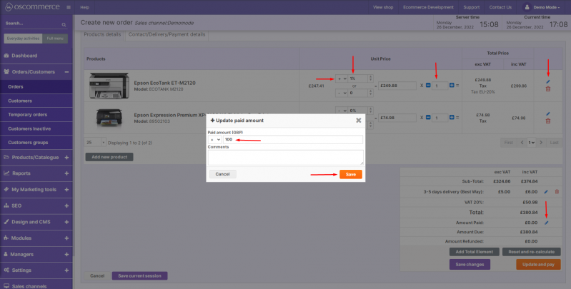Click the sidebar search magnifier icon
This screenshot has width=571, height=289.
(66, 23)
